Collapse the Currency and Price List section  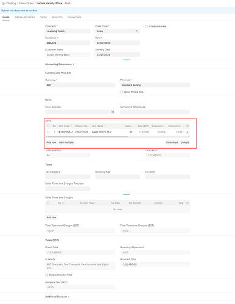tap(58, 73)
